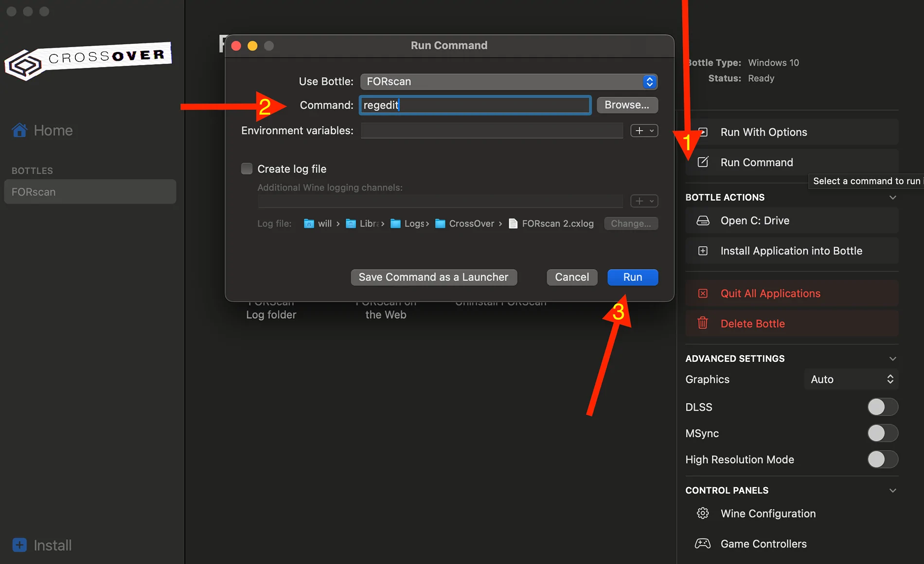Open the Environment variables add menu
The height and width of the screenshot is (564, 924).
click(644, 131)
